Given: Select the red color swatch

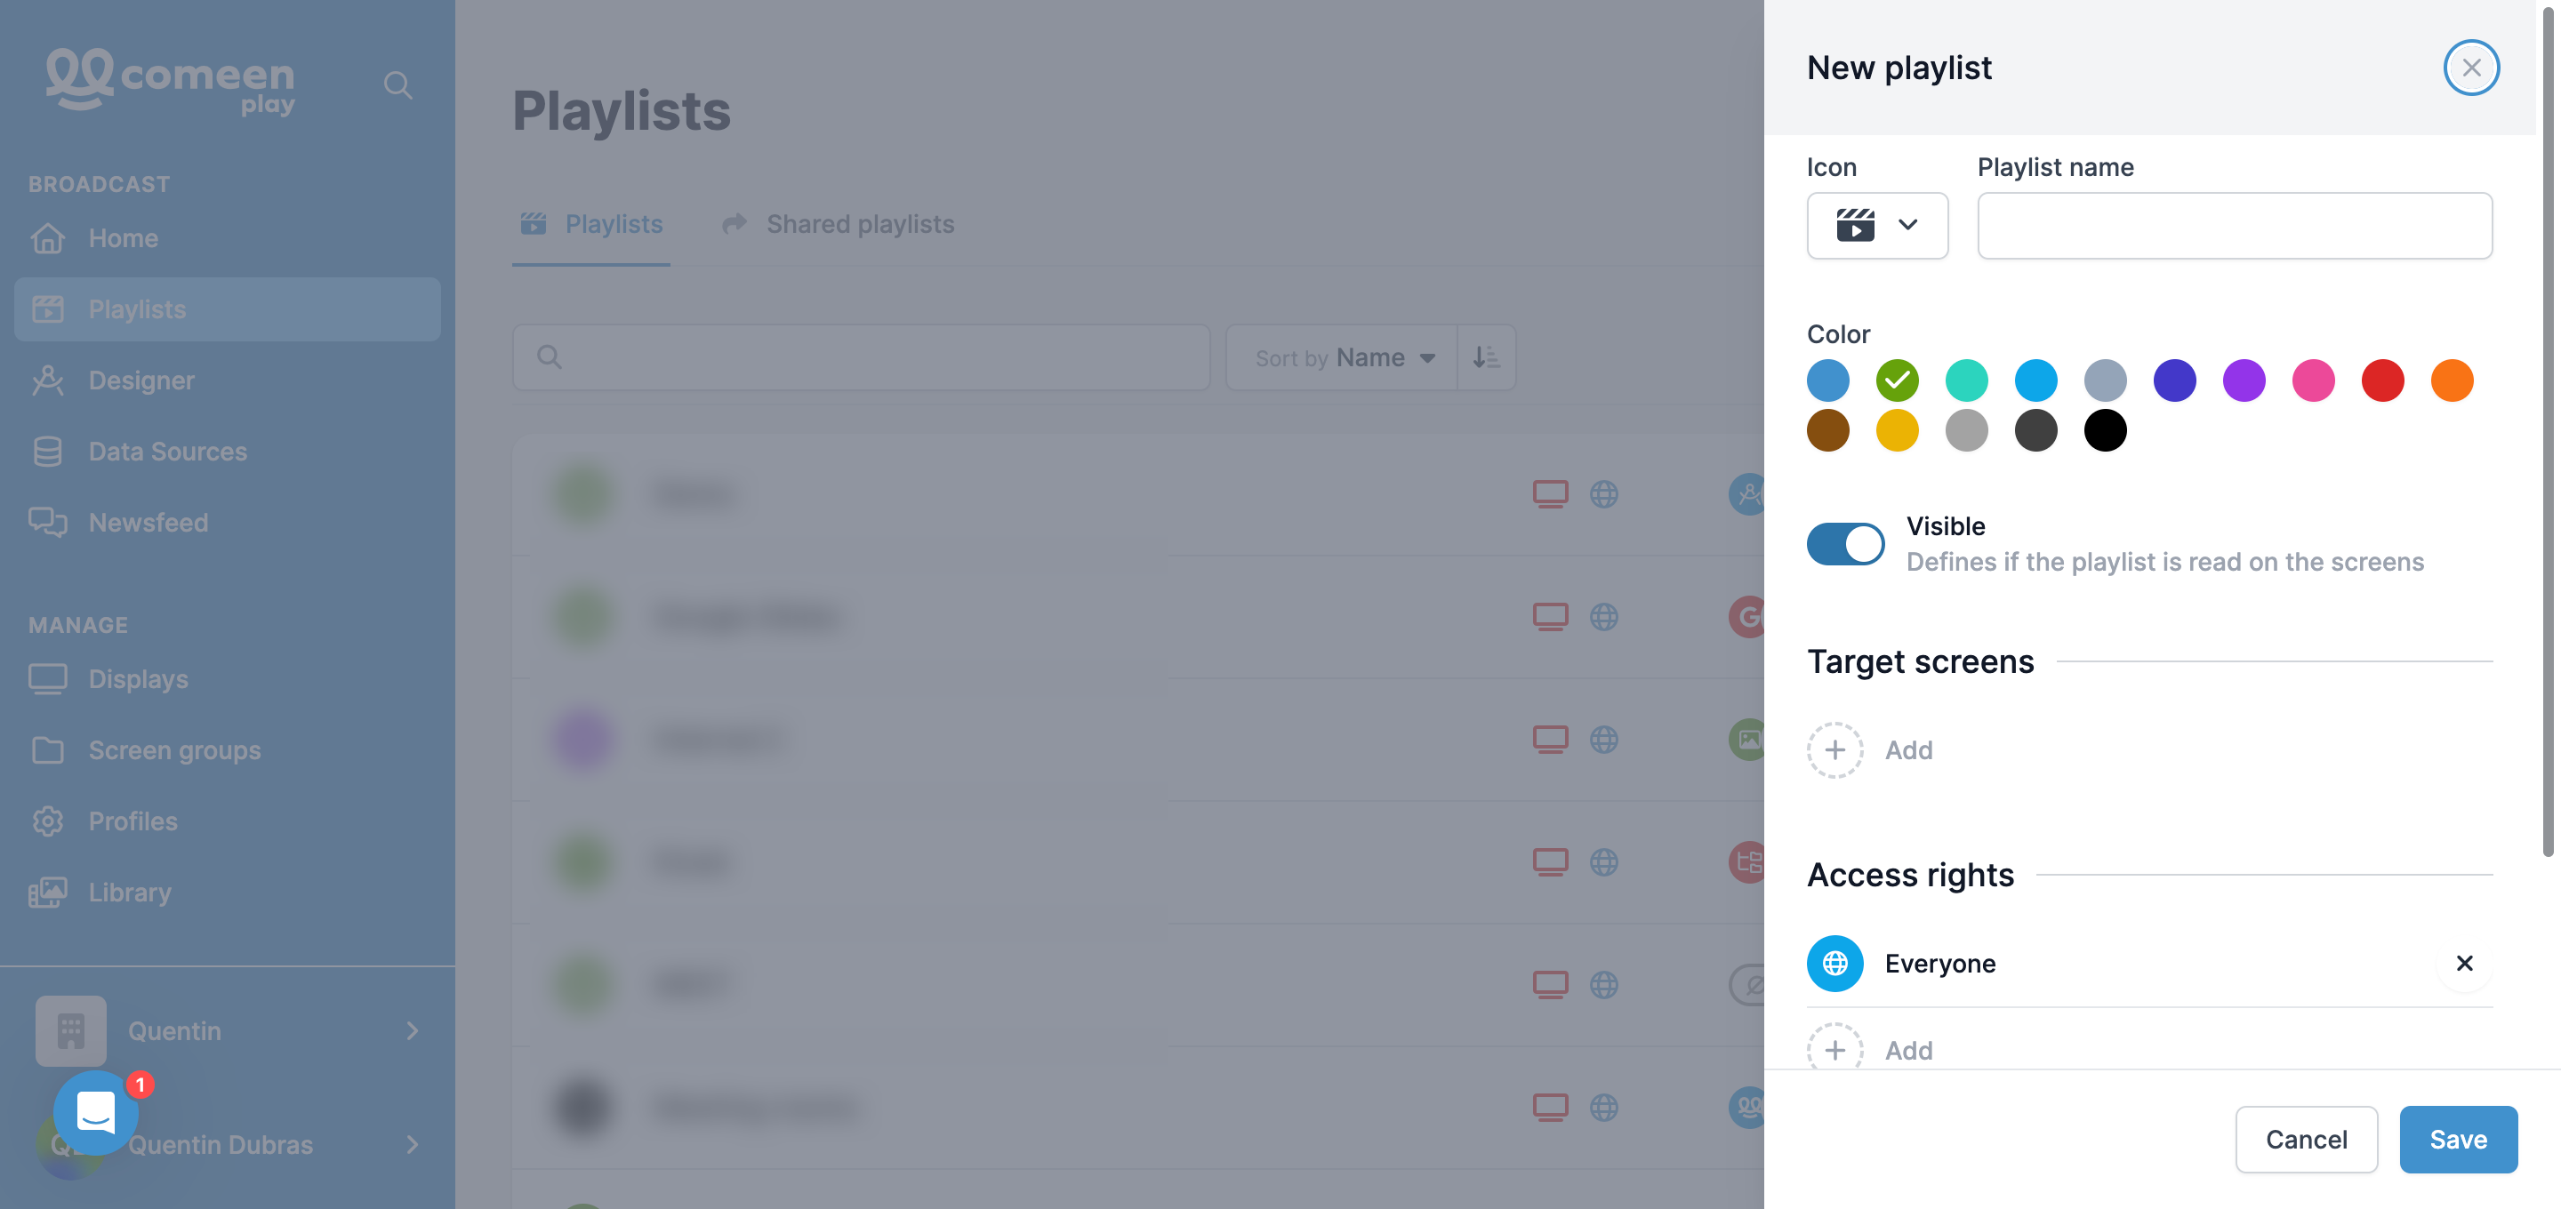Looking at the screenshot, I should (x=2382, y=380).
